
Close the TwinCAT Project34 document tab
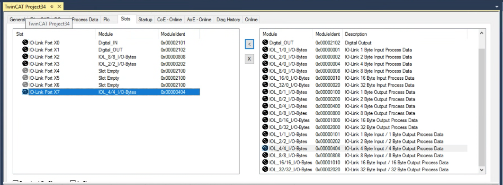(x=59, y=7)
